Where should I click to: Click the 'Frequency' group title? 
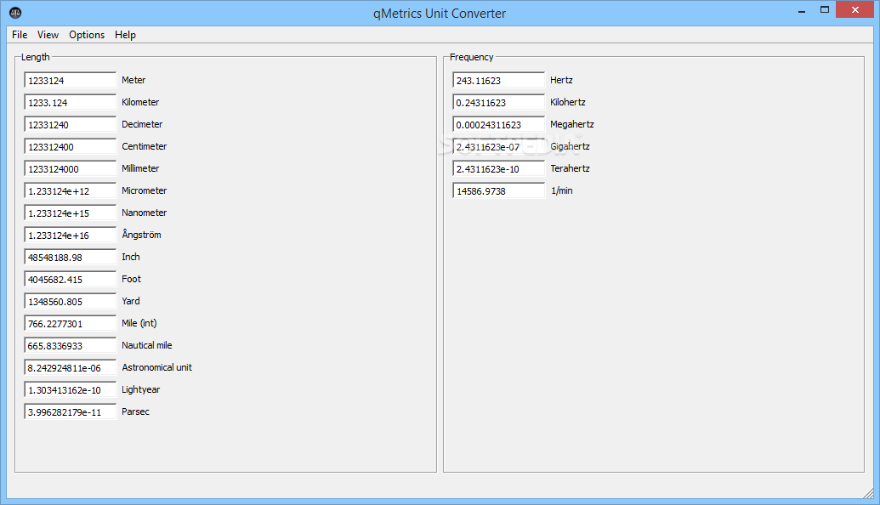[x=471, y=57]
